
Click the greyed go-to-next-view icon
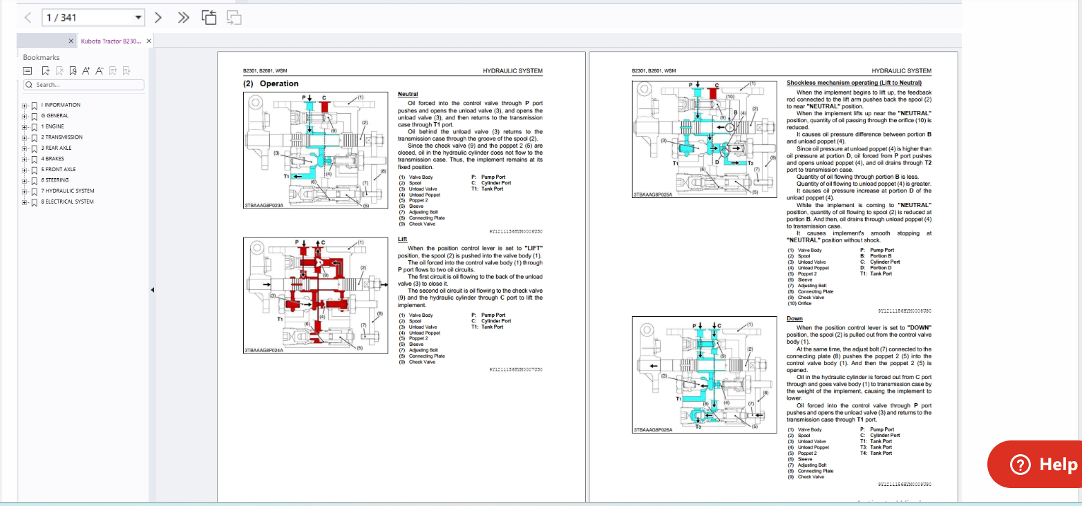234,17
